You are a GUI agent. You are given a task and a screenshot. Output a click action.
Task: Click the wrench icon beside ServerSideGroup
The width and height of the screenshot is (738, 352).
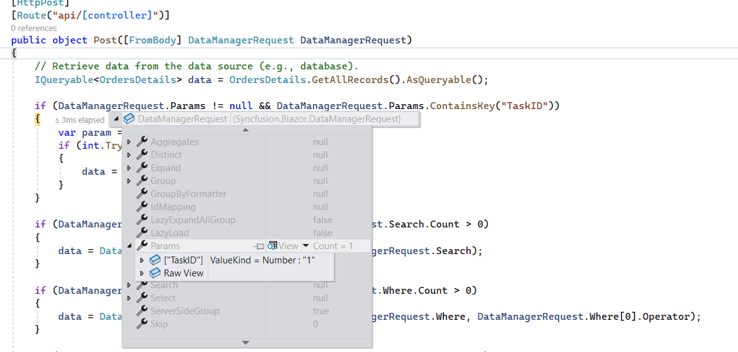[x=141, y=311]
